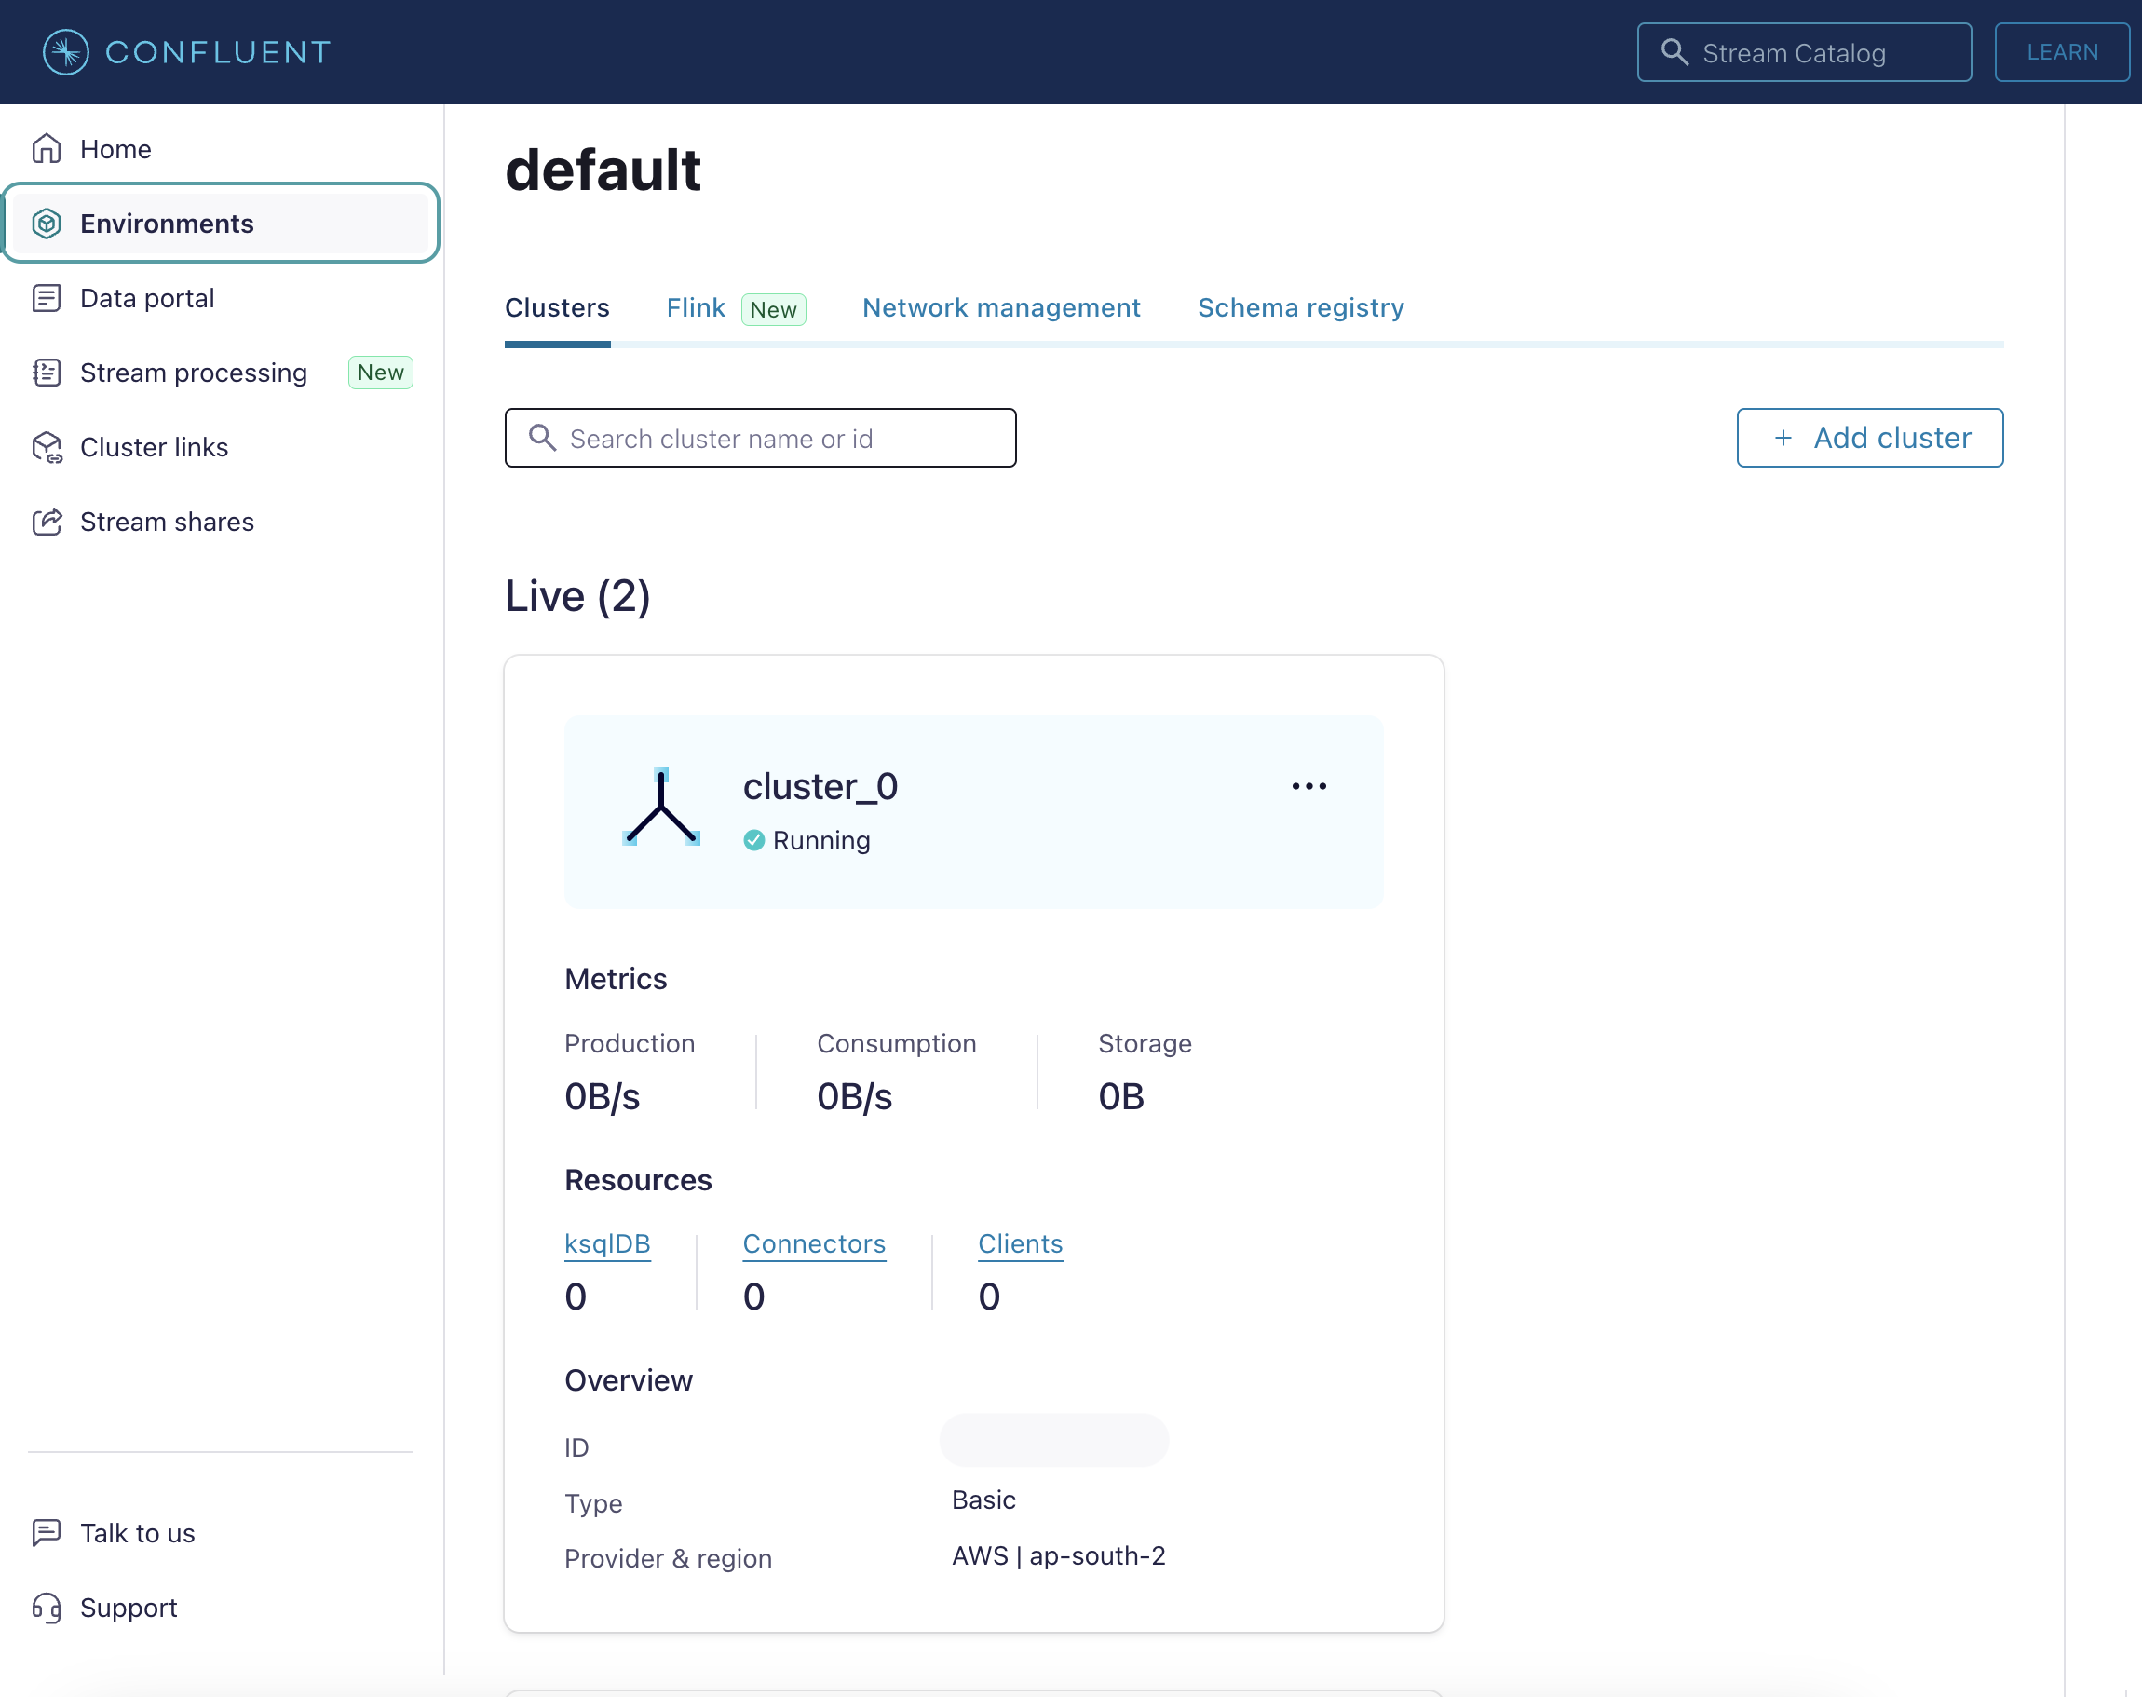
Task: Click the LEARN button
Action: 2062,51
